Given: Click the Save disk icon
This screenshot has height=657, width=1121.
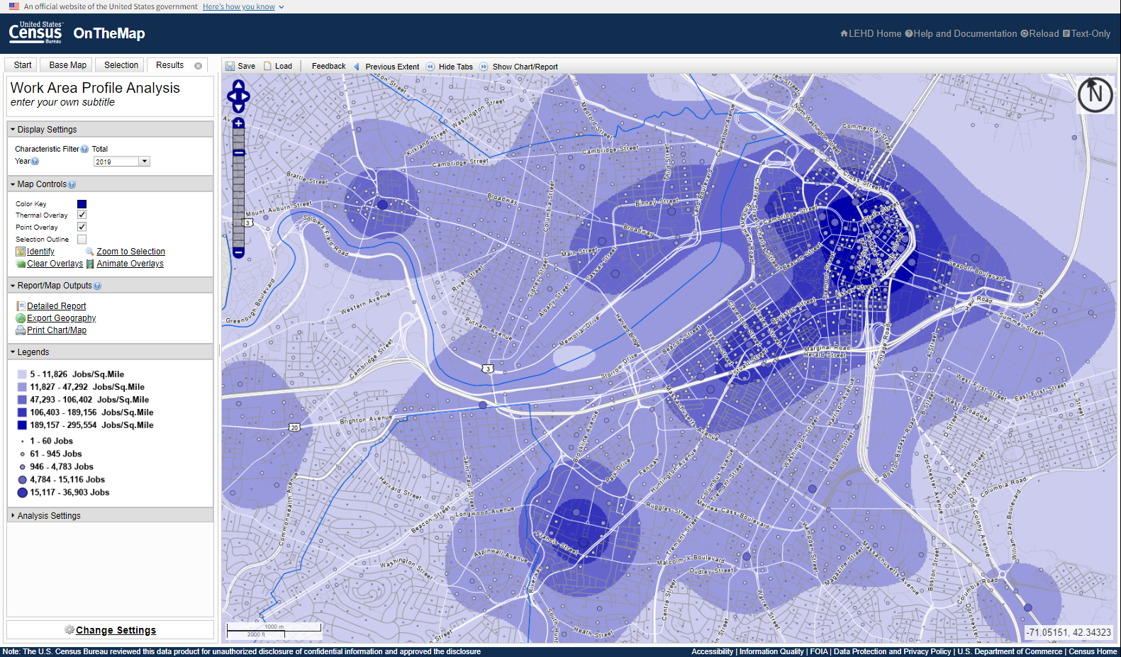Looking at the screenshot, I should coord(230,66).
